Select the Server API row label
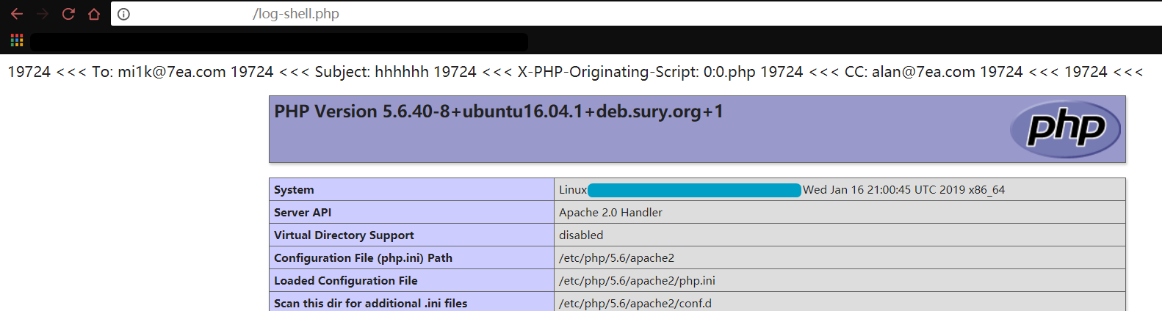 [x=303, y=213]
